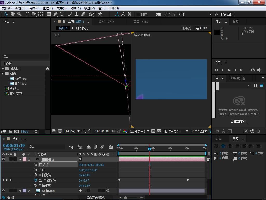The width and height of the screenshot is (266, 200).
Task: Toggle Y 轴旋转 stopwatch keyframing
Action: point(36,180)
